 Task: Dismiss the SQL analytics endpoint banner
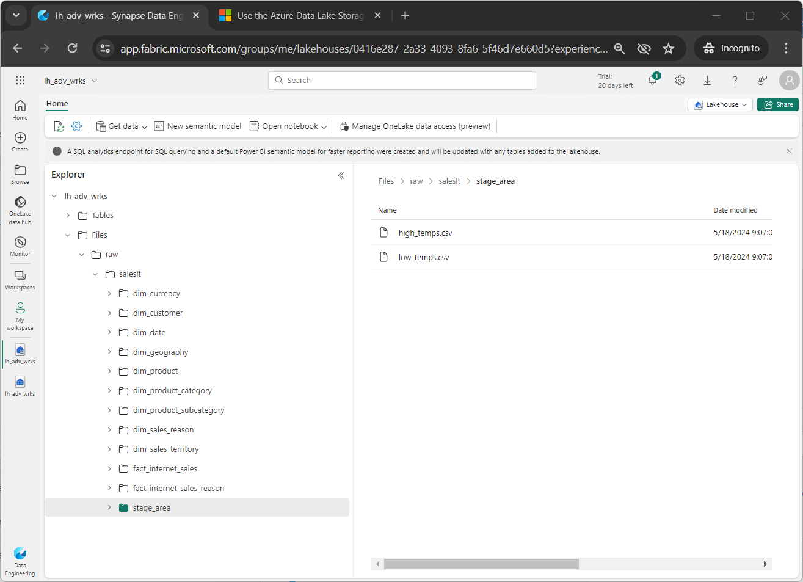(789, 151)
